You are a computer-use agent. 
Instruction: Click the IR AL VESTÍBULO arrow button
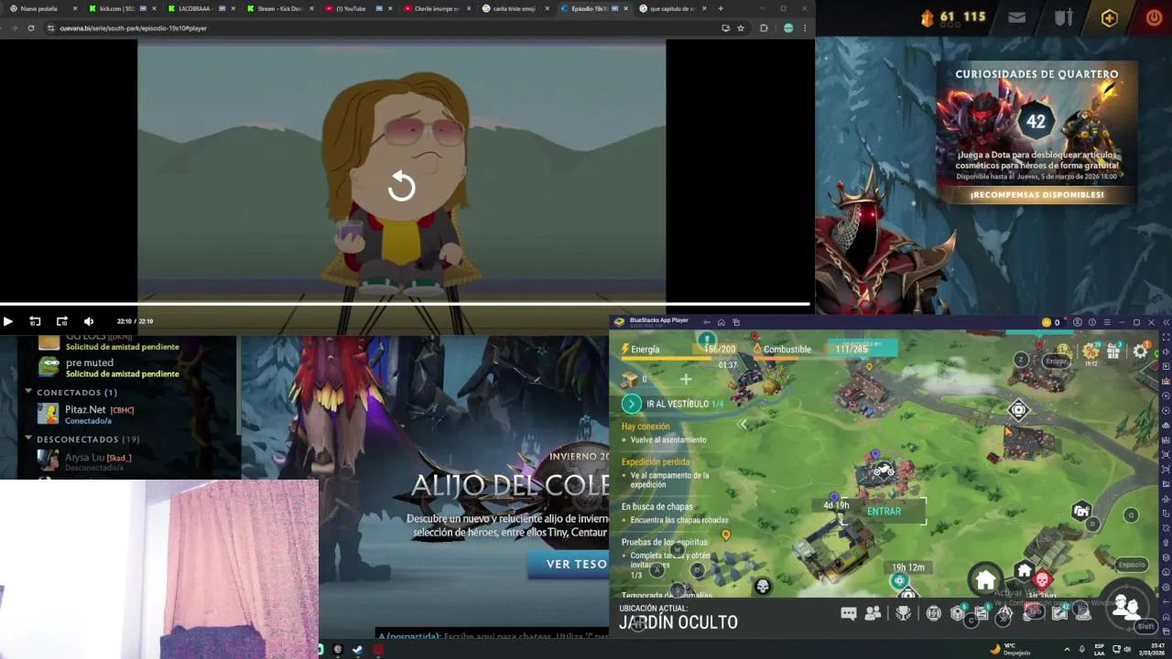point(631,404)
